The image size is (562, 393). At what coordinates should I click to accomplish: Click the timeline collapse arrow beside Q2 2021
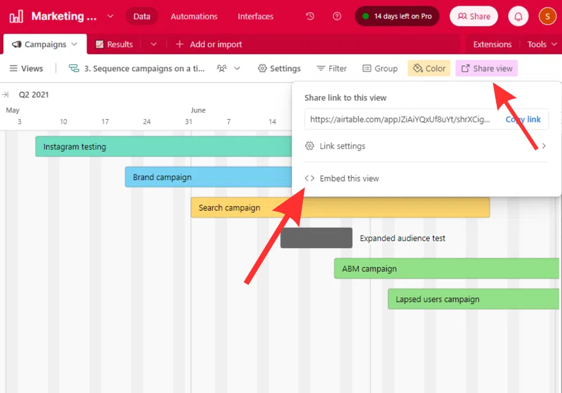6,95
